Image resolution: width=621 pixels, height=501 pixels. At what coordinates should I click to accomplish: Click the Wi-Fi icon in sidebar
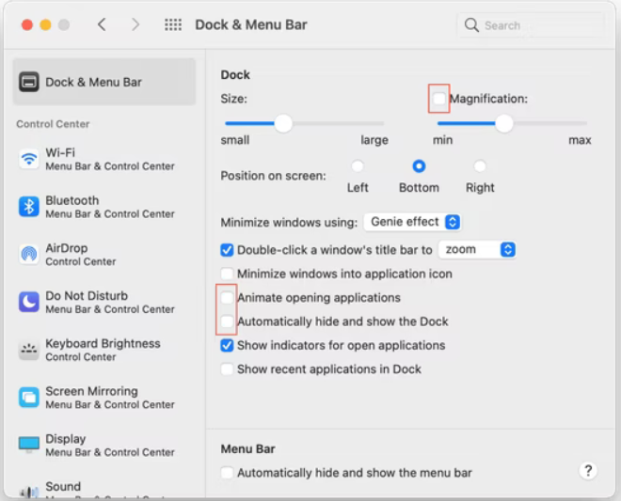[29, 159]
